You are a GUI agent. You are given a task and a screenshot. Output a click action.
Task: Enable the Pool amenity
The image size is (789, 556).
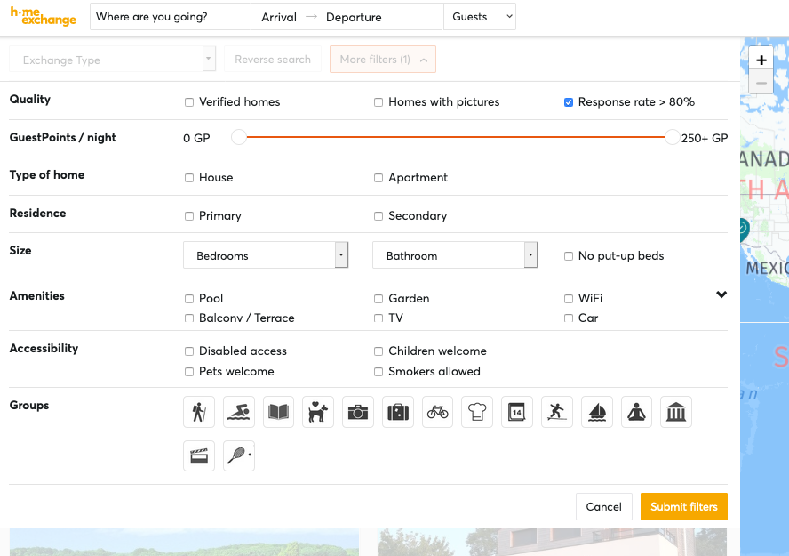[x=188, y=299]
